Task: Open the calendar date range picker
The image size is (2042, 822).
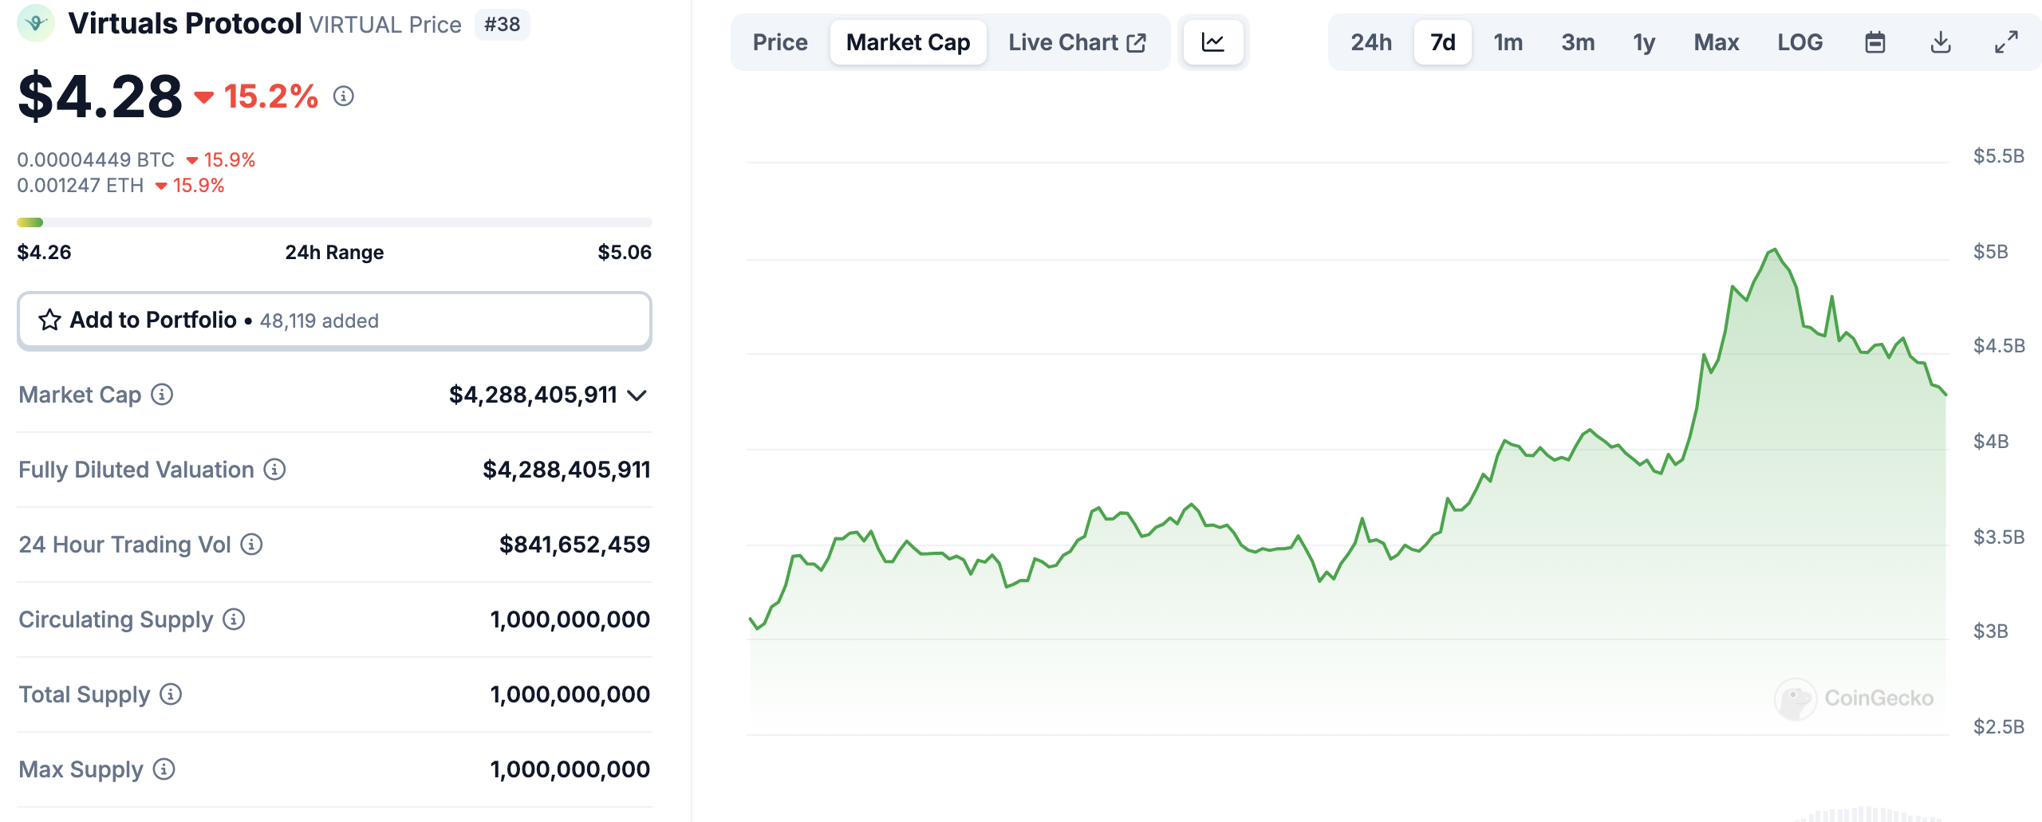Action: 1875,42
